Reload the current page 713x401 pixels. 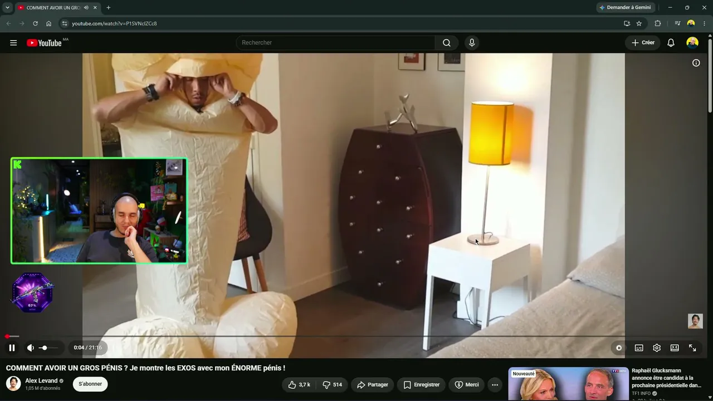(35, 23)
